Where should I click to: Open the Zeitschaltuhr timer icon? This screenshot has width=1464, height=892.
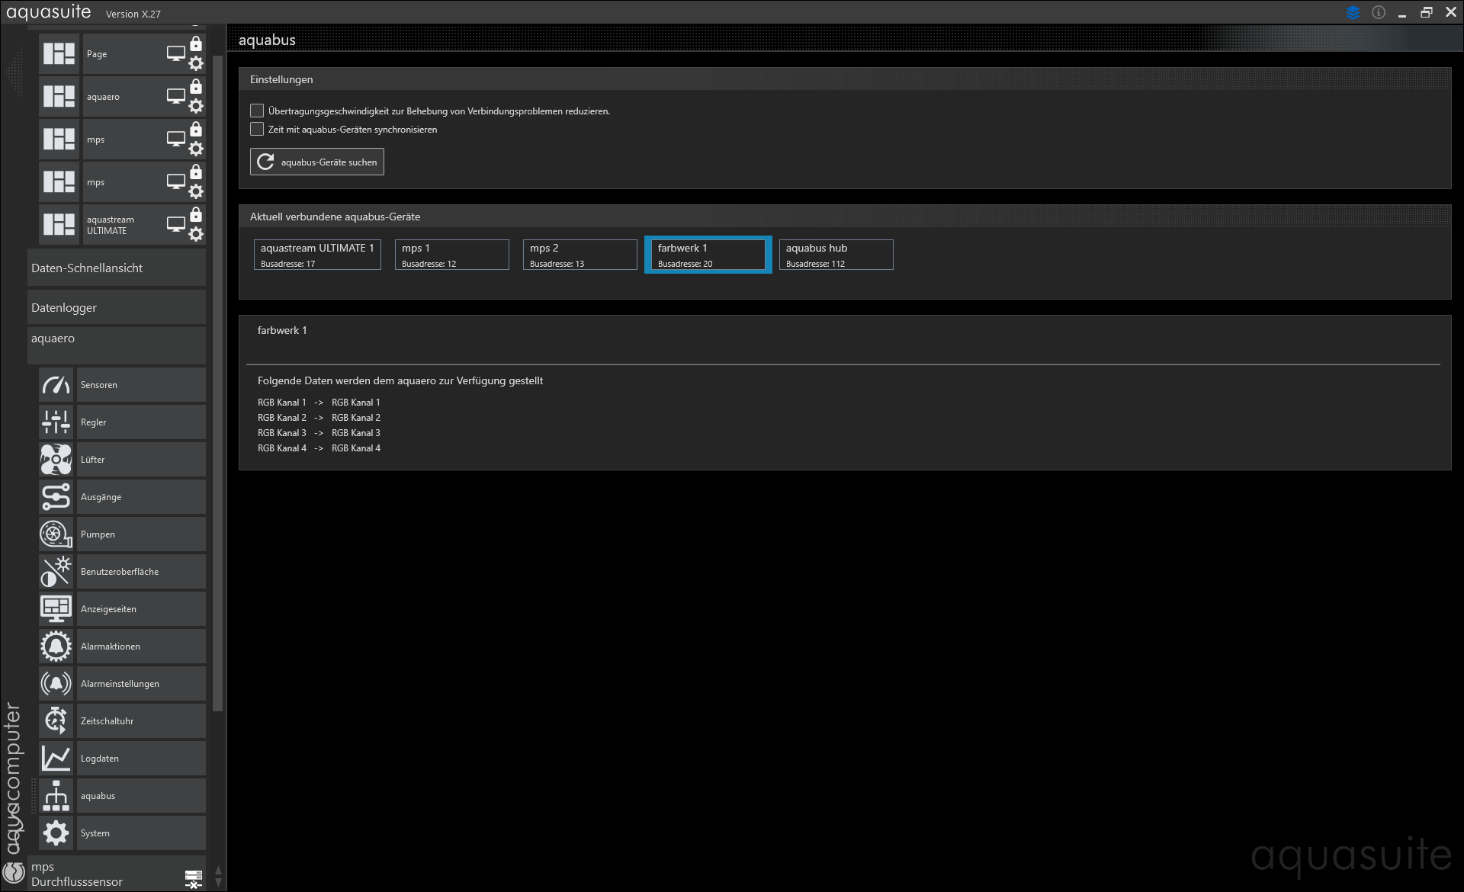(x=56, y=721)
